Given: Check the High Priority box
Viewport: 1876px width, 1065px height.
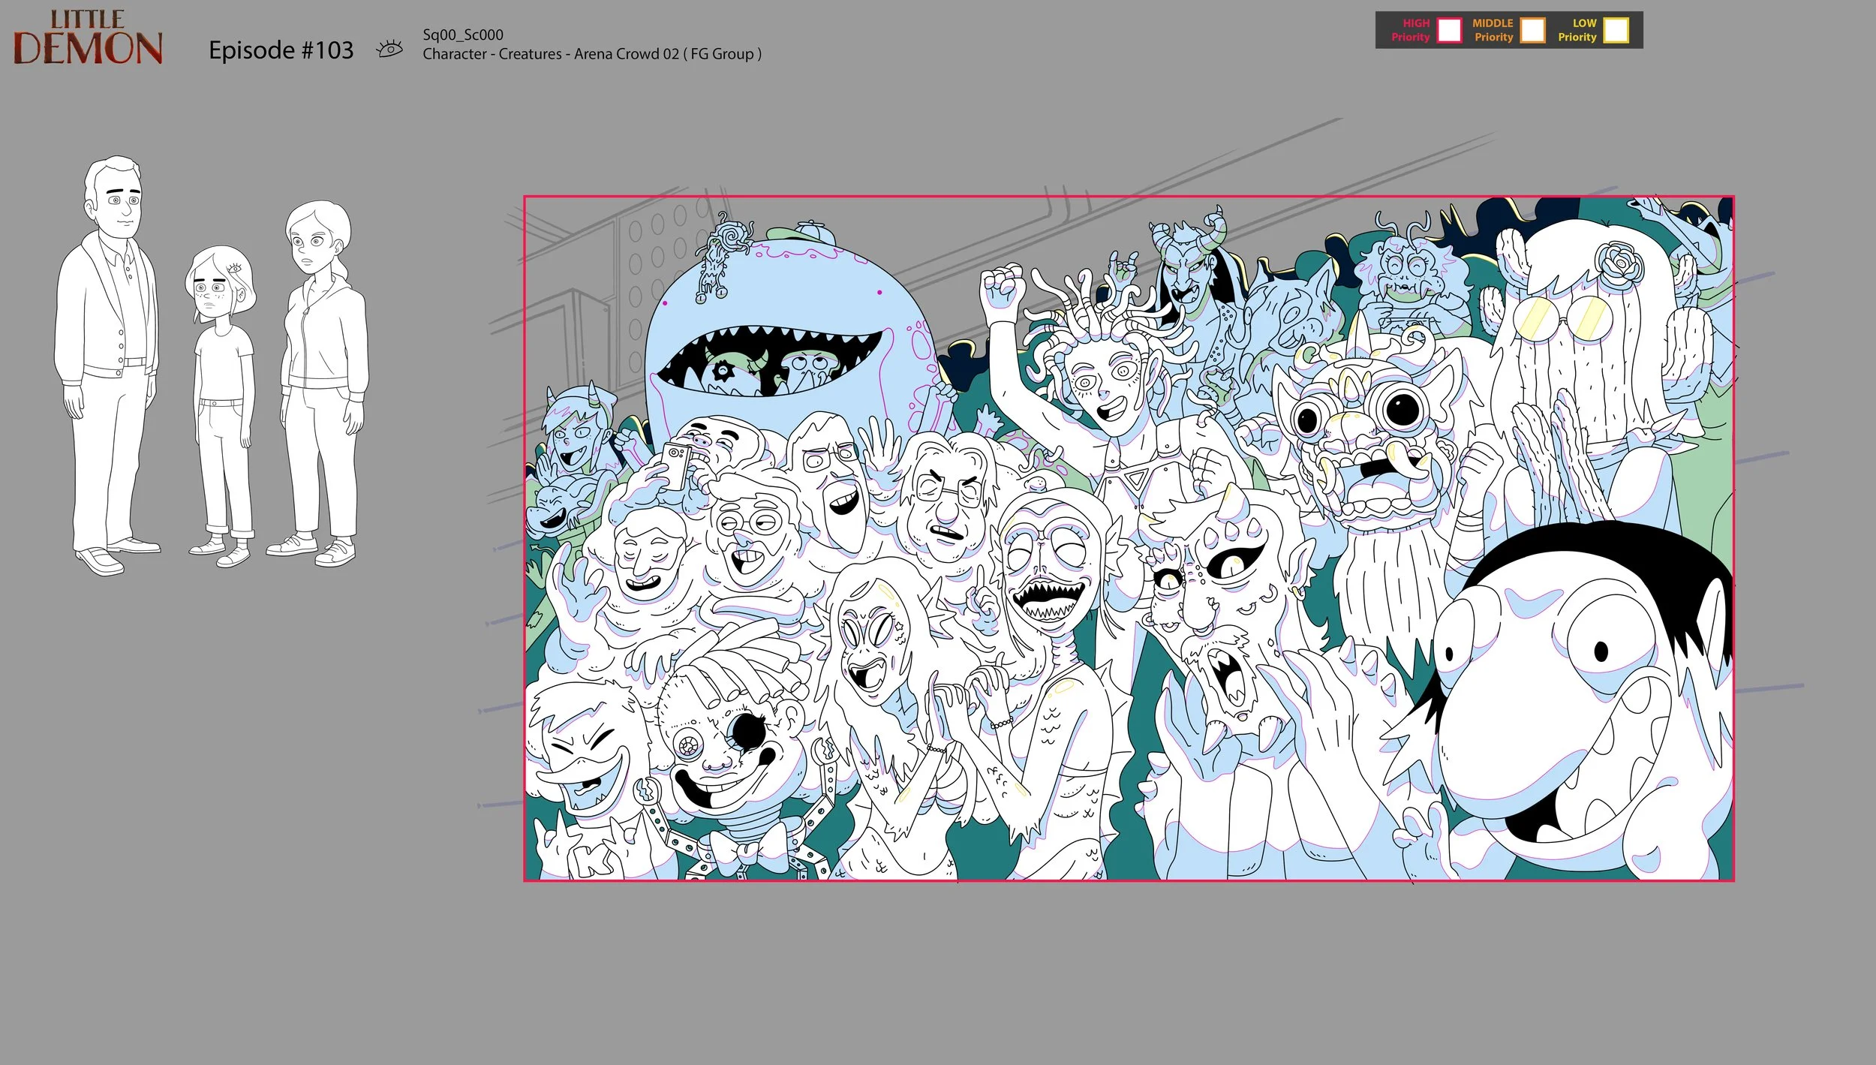Looking at the screenshot, I should click(1449, 31).
